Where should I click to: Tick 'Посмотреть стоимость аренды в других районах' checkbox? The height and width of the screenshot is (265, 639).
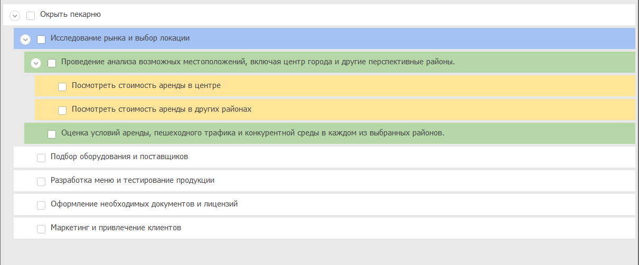(x=62, y=110)
